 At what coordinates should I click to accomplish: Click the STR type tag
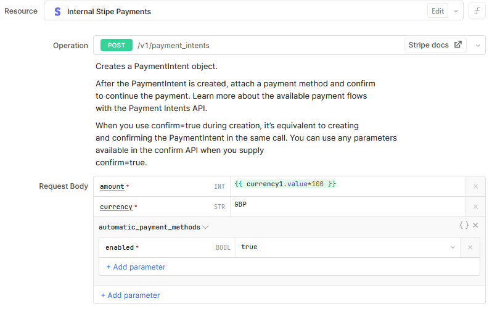(219, 207)
